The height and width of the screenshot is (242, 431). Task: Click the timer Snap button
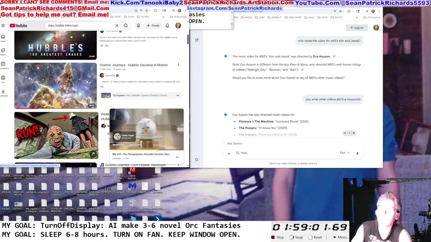296,237
